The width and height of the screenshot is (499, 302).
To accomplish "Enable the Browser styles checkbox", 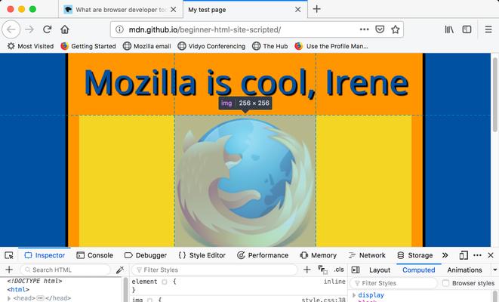I will (x=446, y=283).
